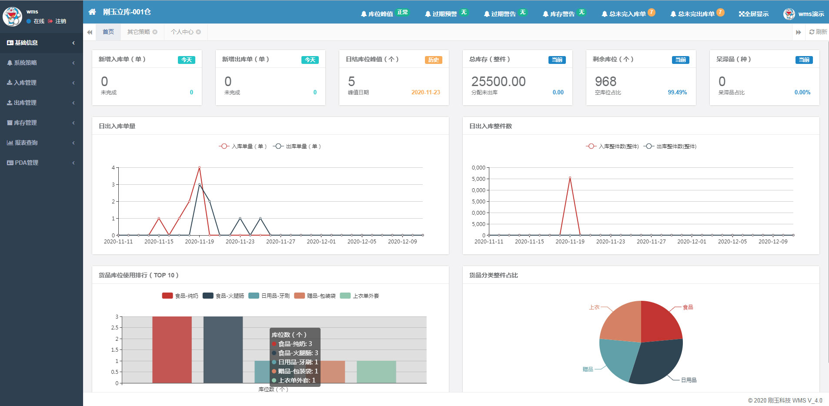This screenshot has height=406, width=829.
Task: Open the wms演示 user menu
Action: coord(804,14)
